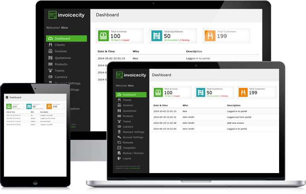Click Invoices icon in laptop sidebar

pyautogui.click(x=119, y=105)
